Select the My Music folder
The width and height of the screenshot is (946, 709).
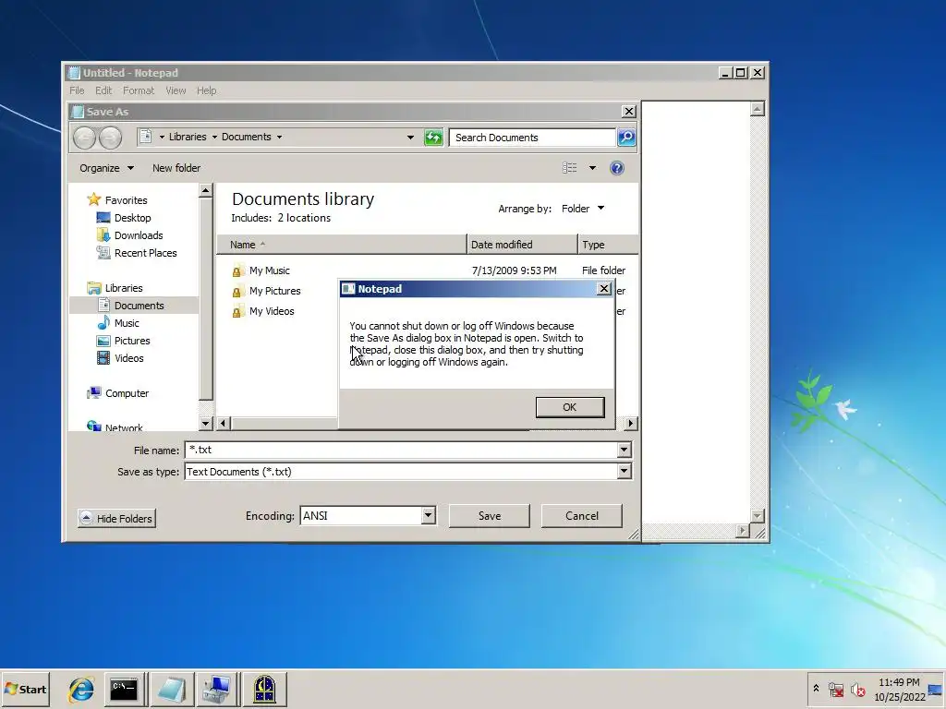pos(269,270)
